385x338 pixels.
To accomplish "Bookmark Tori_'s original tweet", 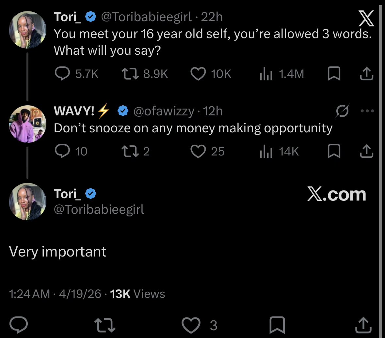I will pyautogui.click(x=334, y=74).
